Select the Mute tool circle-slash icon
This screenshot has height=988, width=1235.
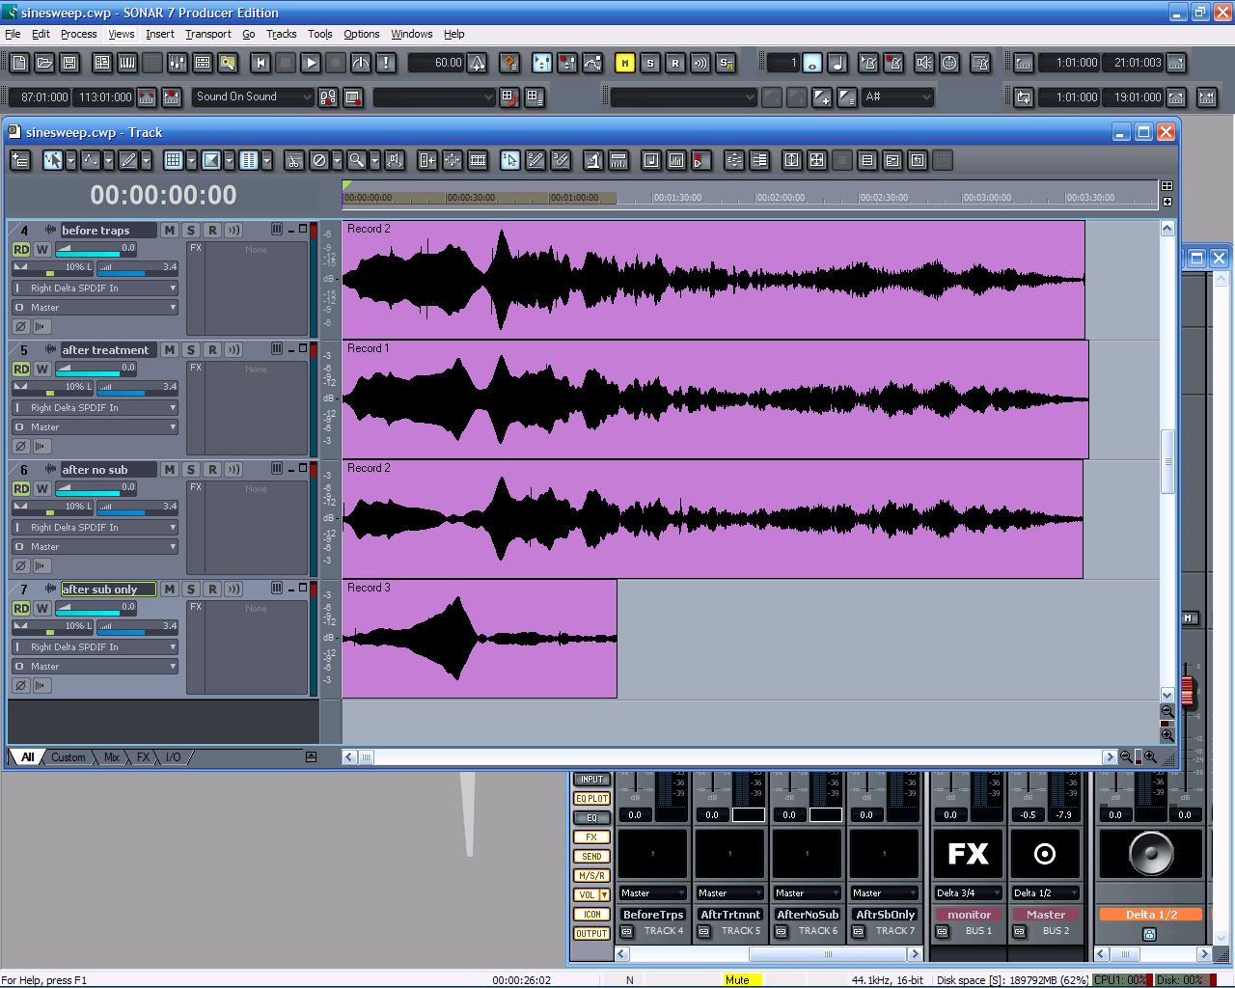pos(319,160)
